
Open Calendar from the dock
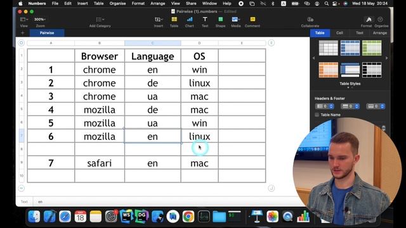tap(81, 216)
